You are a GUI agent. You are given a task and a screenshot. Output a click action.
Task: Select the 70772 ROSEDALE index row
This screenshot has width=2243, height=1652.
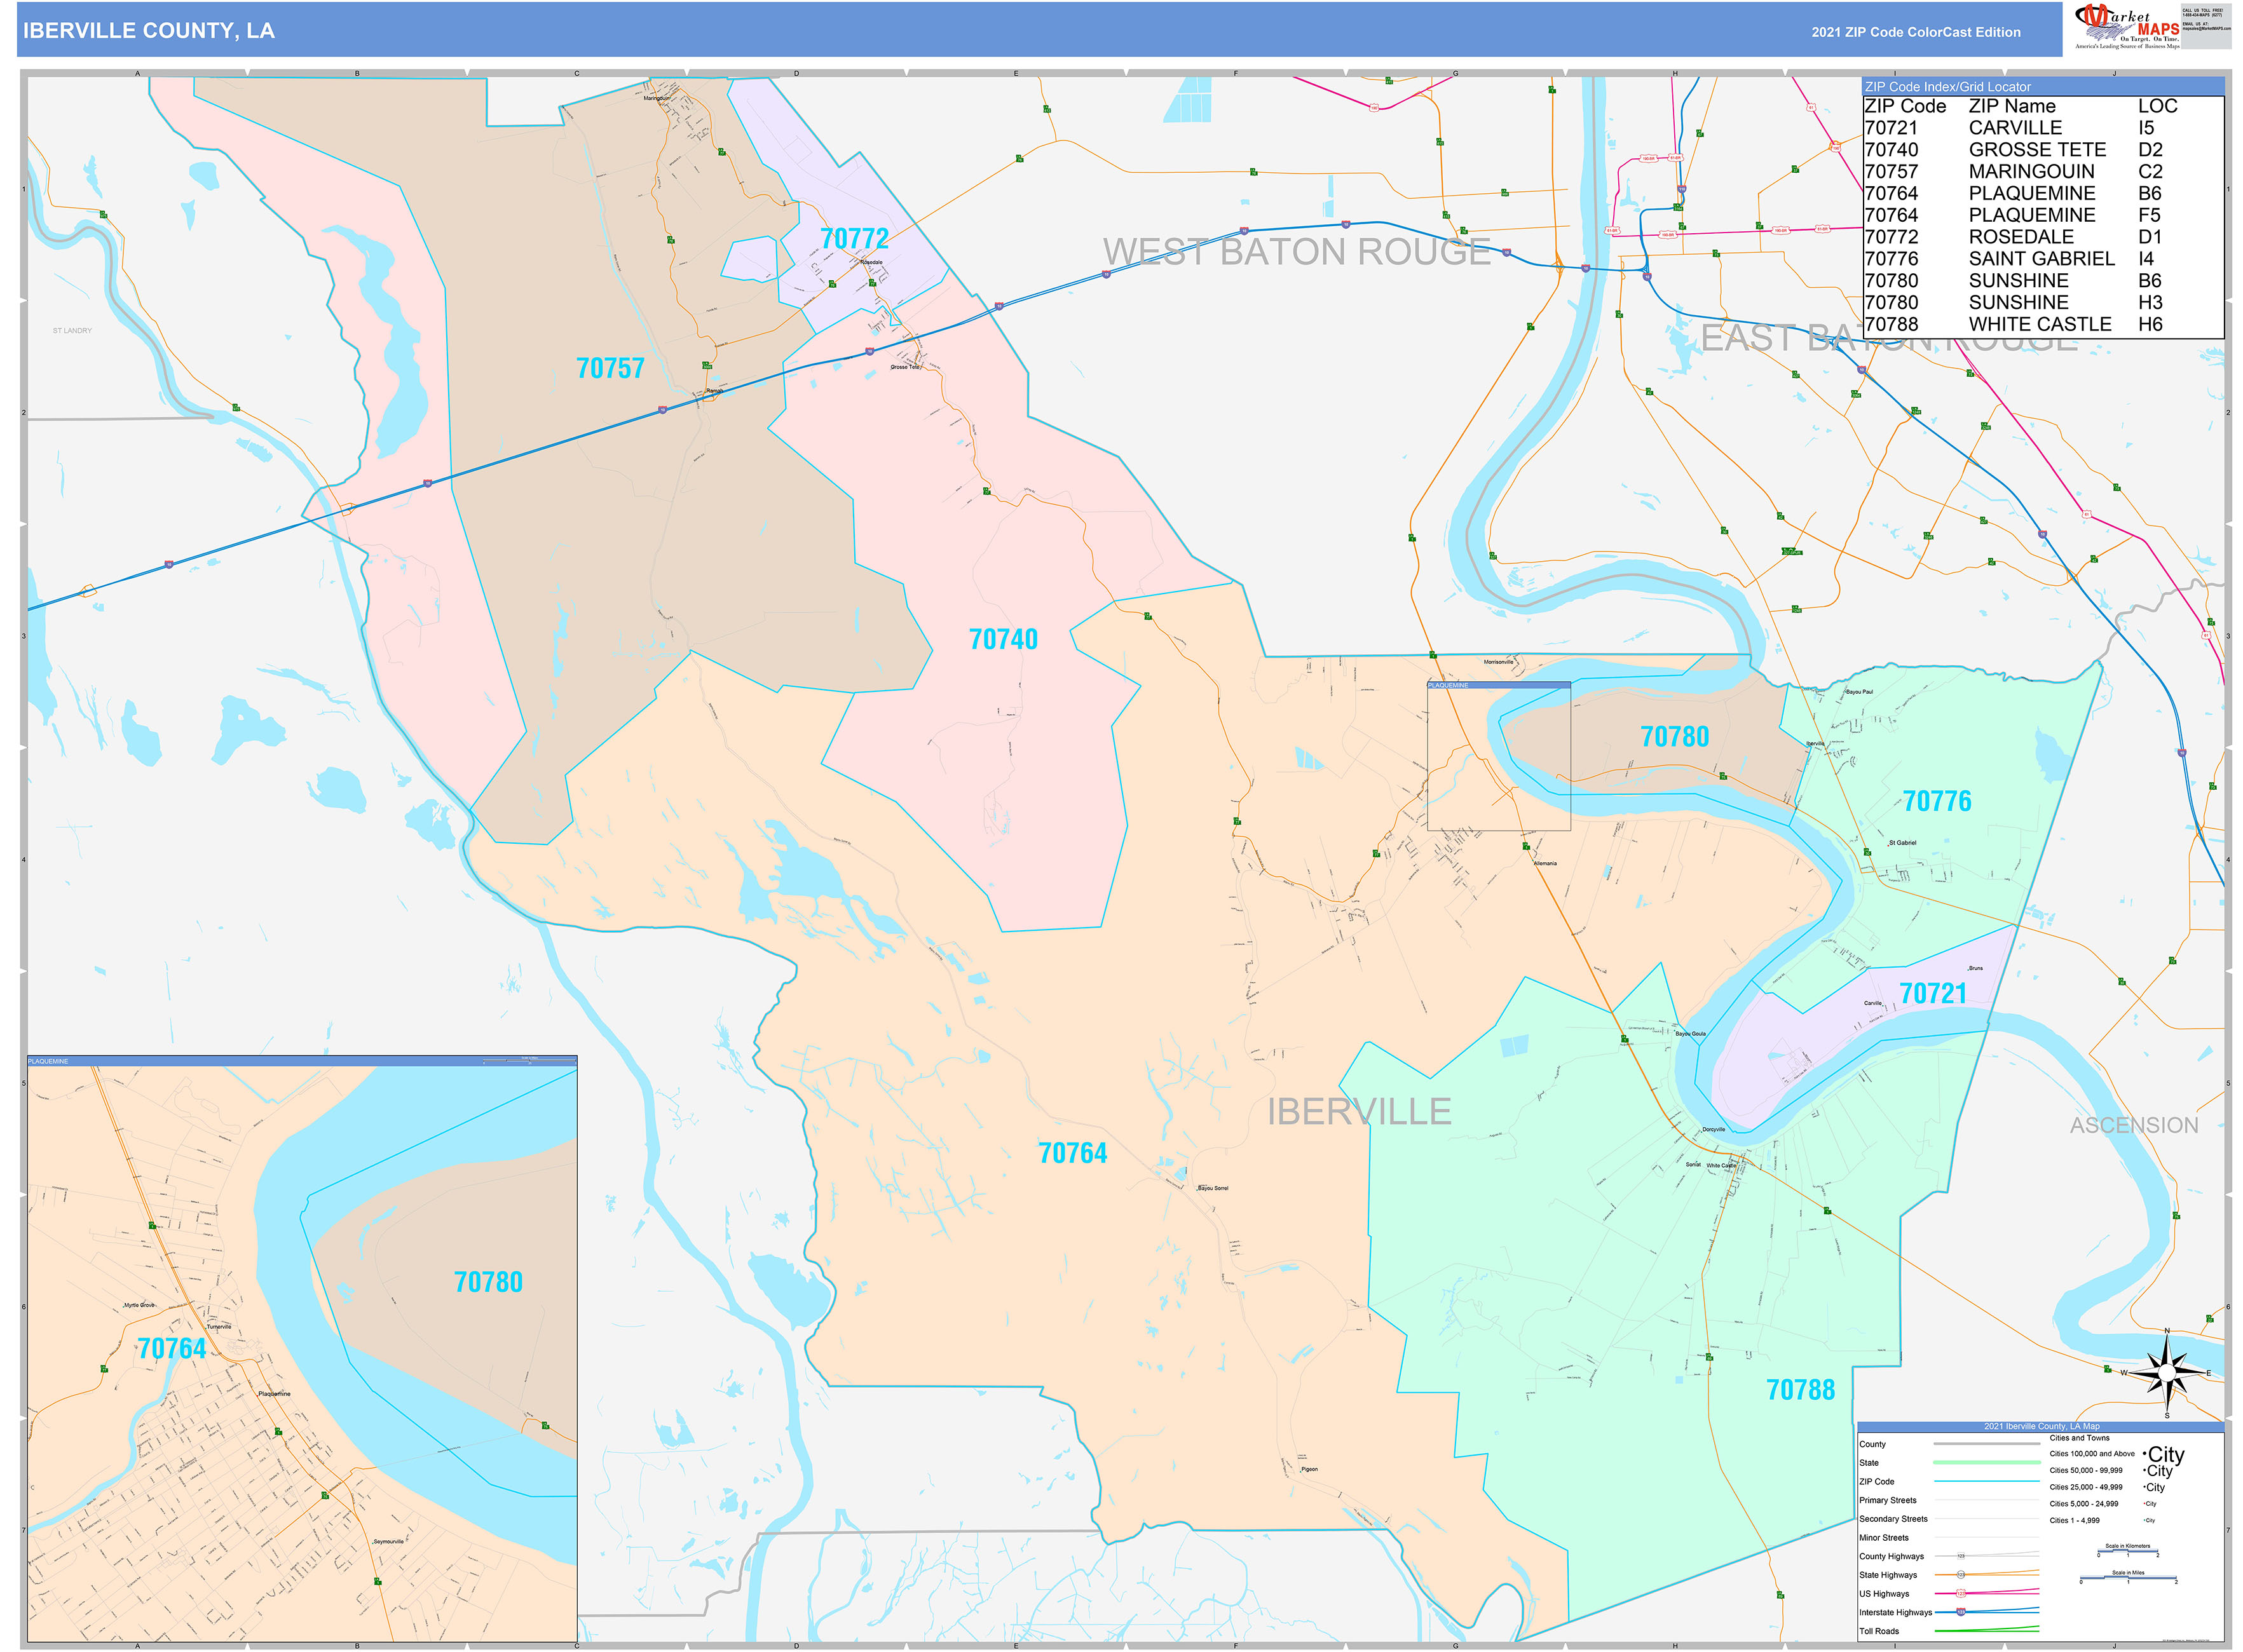(x=2043, y=237)
